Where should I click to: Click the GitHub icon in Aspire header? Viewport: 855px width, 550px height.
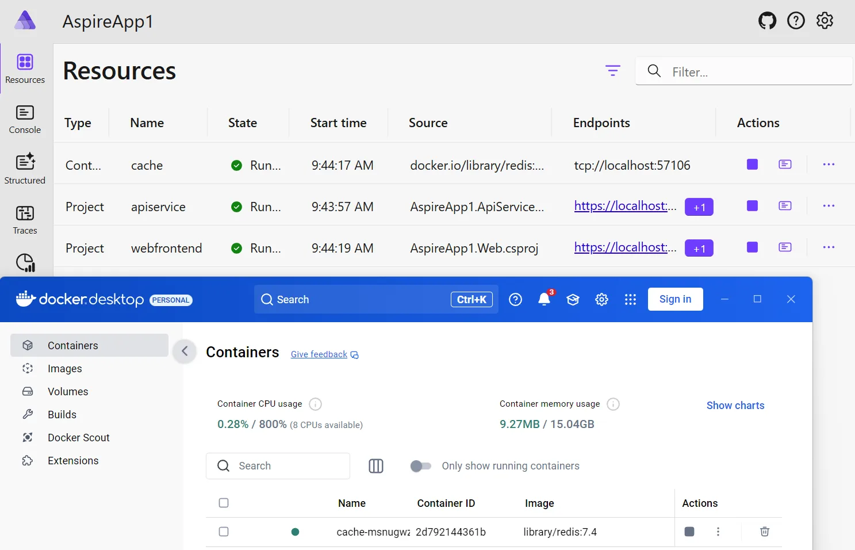767,20
